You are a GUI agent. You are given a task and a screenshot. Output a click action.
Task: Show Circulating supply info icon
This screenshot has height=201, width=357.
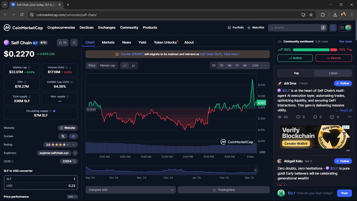click(50, 111)
